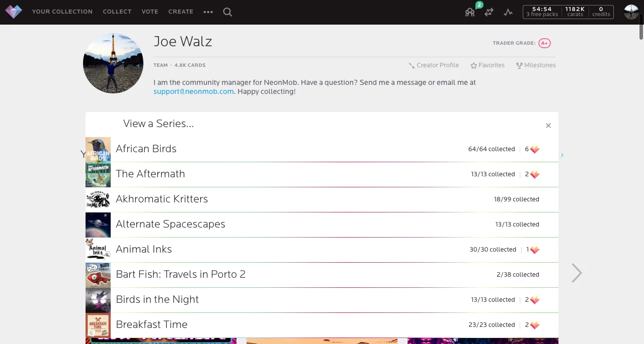The height and width of the screenshot is (344, 644).
Task: Click the 1182K carats counter
Action: pyautogui.click(x=575, y=12)
